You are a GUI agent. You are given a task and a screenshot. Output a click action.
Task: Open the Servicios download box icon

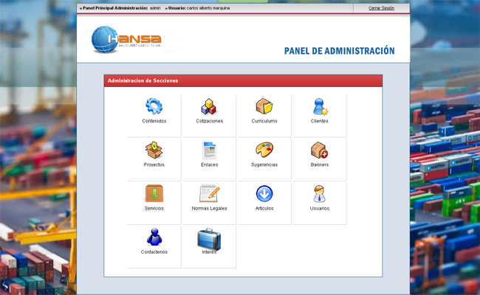click(154, 193)
